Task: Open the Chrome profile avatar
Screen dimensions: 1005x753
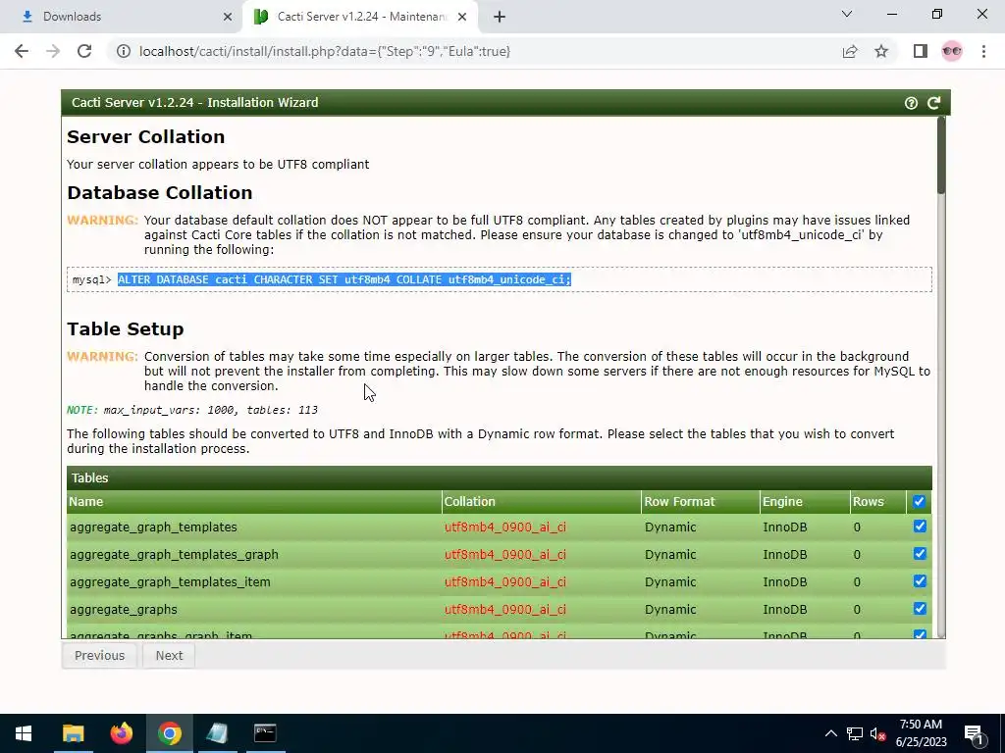Action: click(x=952, y=51)
